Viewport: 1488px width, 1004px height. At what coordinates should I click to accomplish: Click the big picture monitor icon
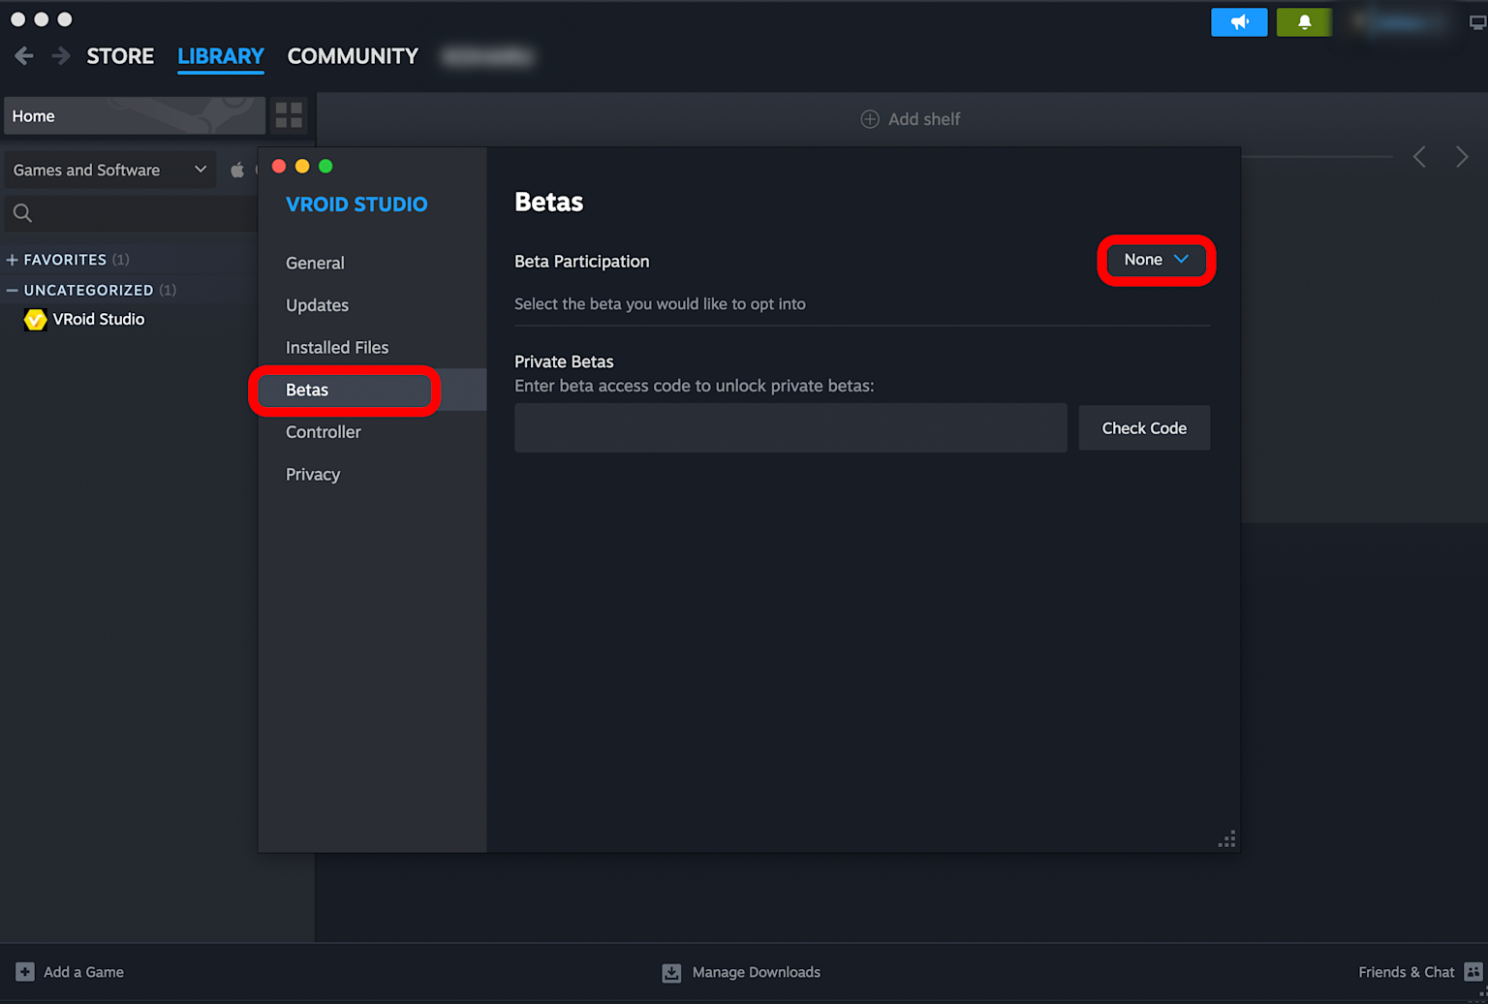tap(1477, 23)
